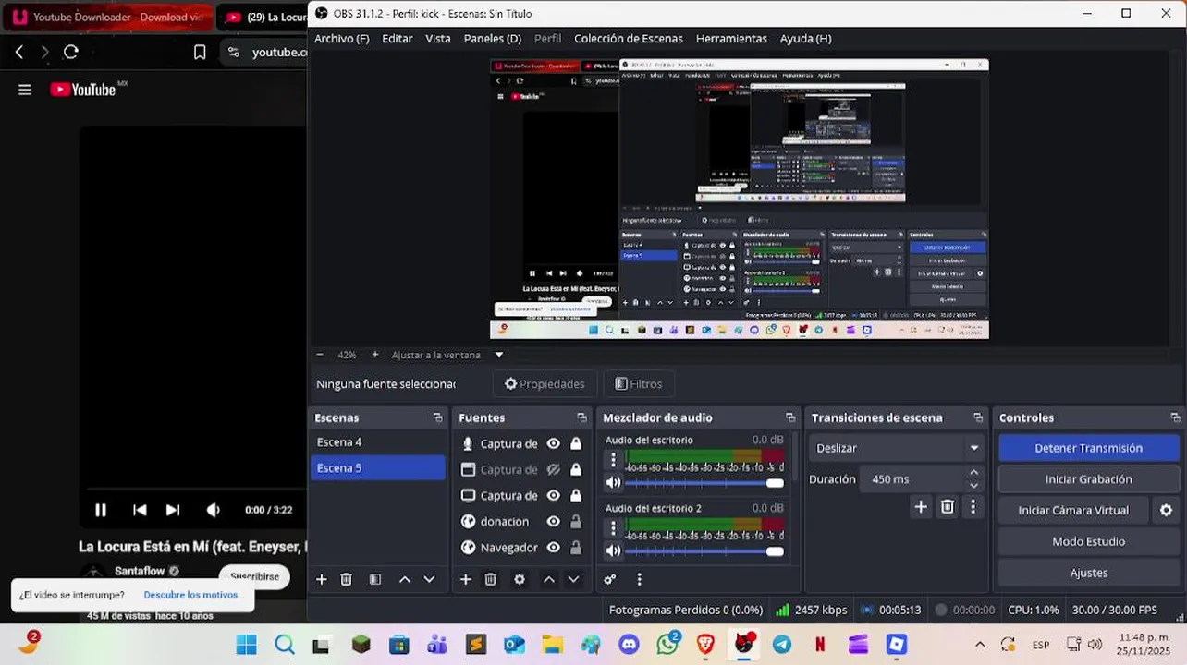Open options menu for Audio del escritorio
The height and width of the screenshot is (665, 1187).
(x=613, y=459)
